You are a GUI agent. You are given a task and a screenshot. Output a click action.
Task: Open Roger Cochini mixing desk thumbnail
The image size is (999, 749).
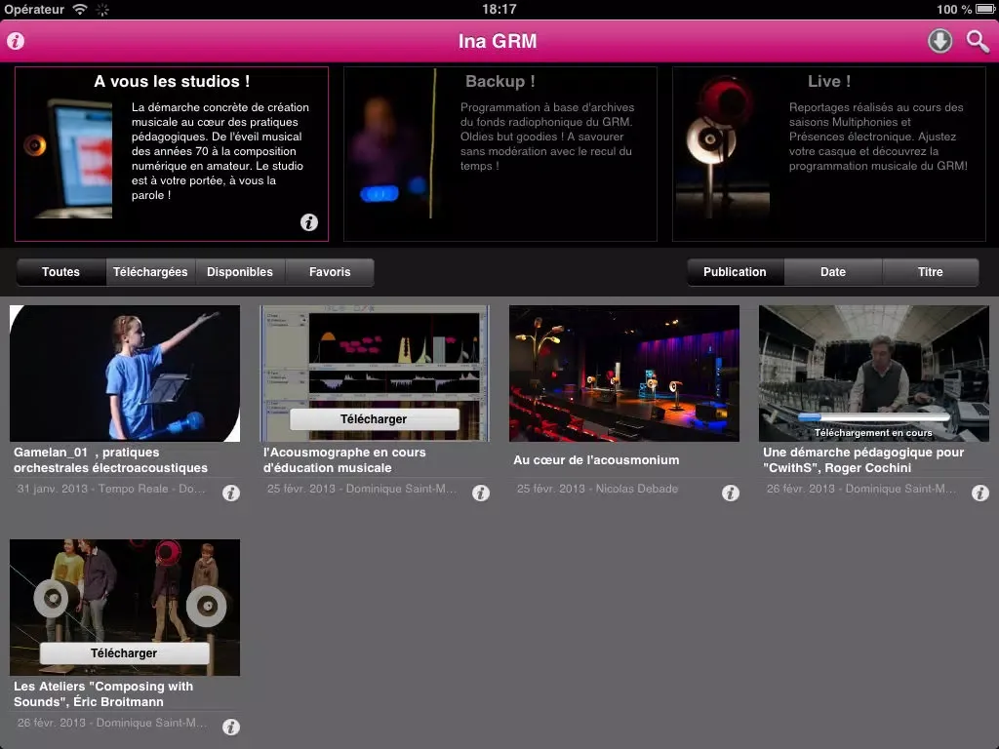[x=874, y=374]
